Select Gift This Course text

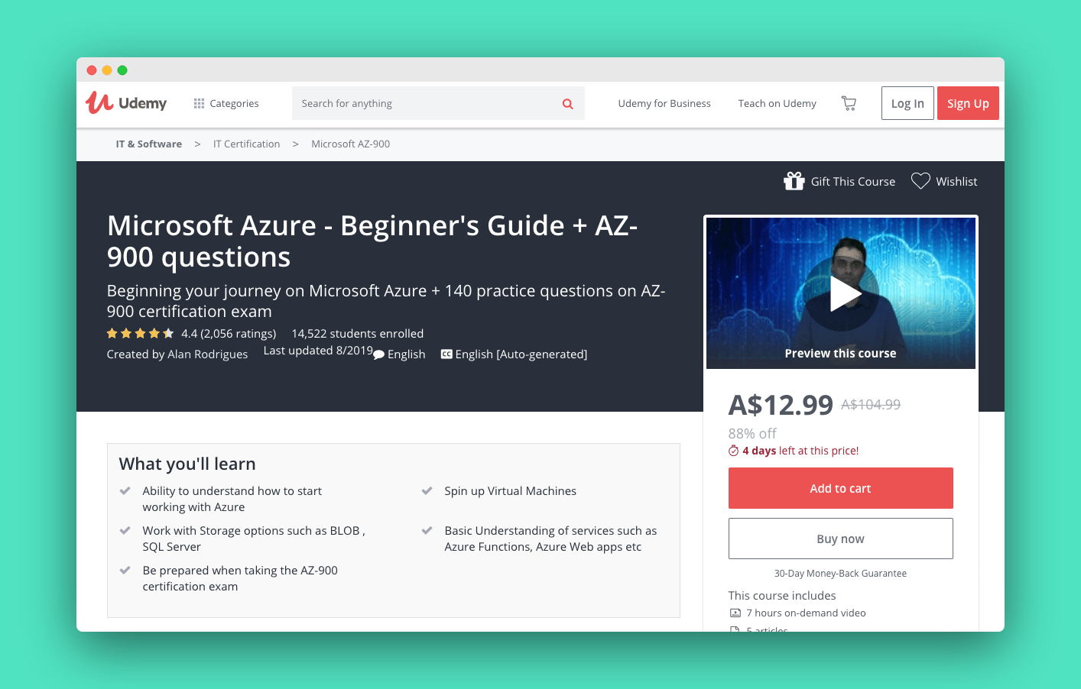pyautogui.click(x=853, y=182)
